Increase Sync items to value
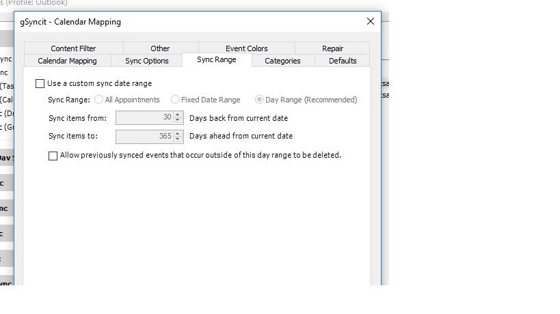This screenshot has width=560, height=314. click(178, 134)
